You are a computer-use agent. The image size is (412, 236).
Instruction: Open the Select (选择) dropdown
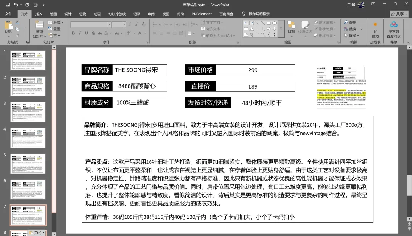pyautogui.click(x=351, y=35)
